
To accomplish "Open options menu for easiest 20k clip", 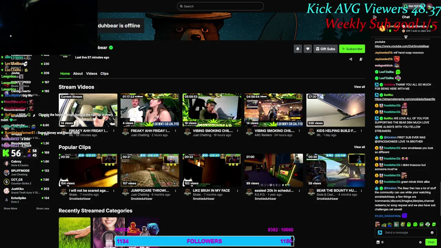I will click(x=299, y=190).
